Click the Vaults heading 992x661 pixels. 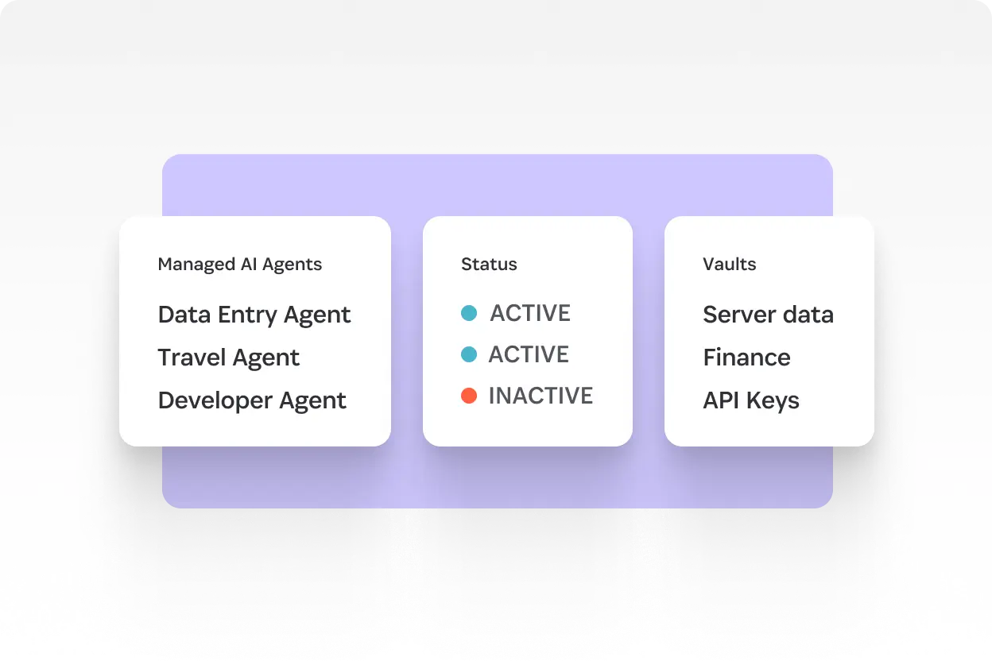click(730, 265)
